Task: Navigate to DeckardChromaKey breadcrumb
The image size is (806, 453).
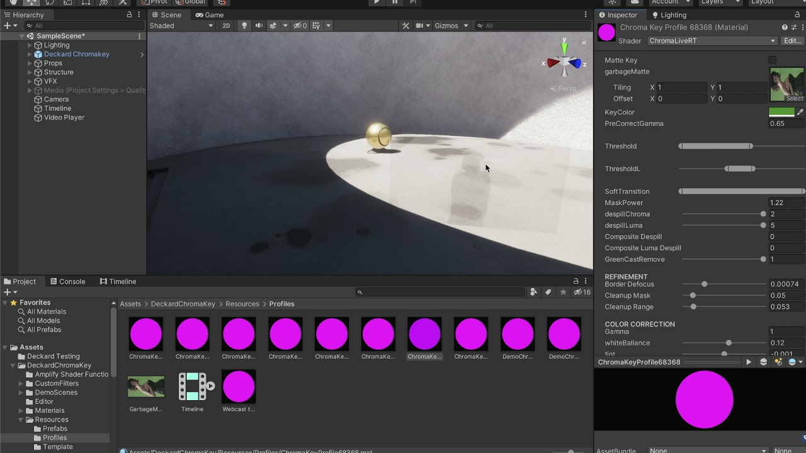Action: tap(183, 304)
